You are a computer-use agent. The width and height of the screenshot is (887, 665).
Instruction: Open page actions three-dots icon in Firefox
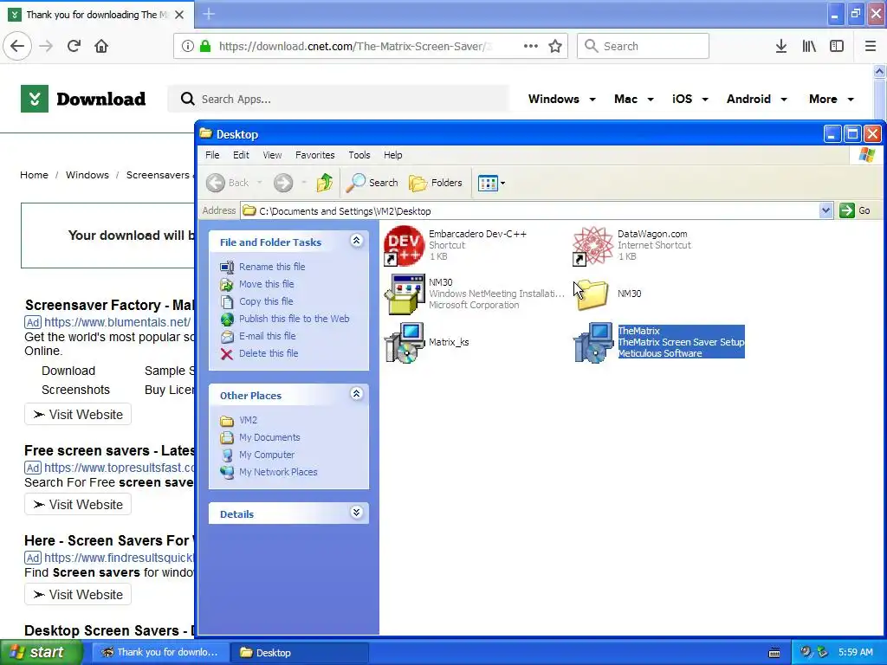(531, 47)
